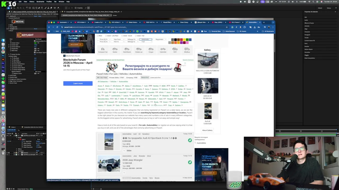
Task: Click the Learn more button
Action: click(78, 83)
